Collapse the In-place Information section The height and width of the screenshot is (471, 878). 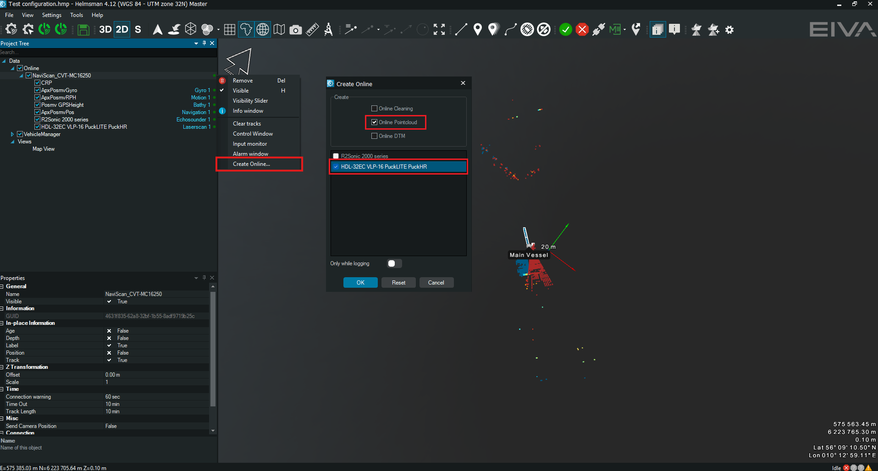tap(2, 323)
